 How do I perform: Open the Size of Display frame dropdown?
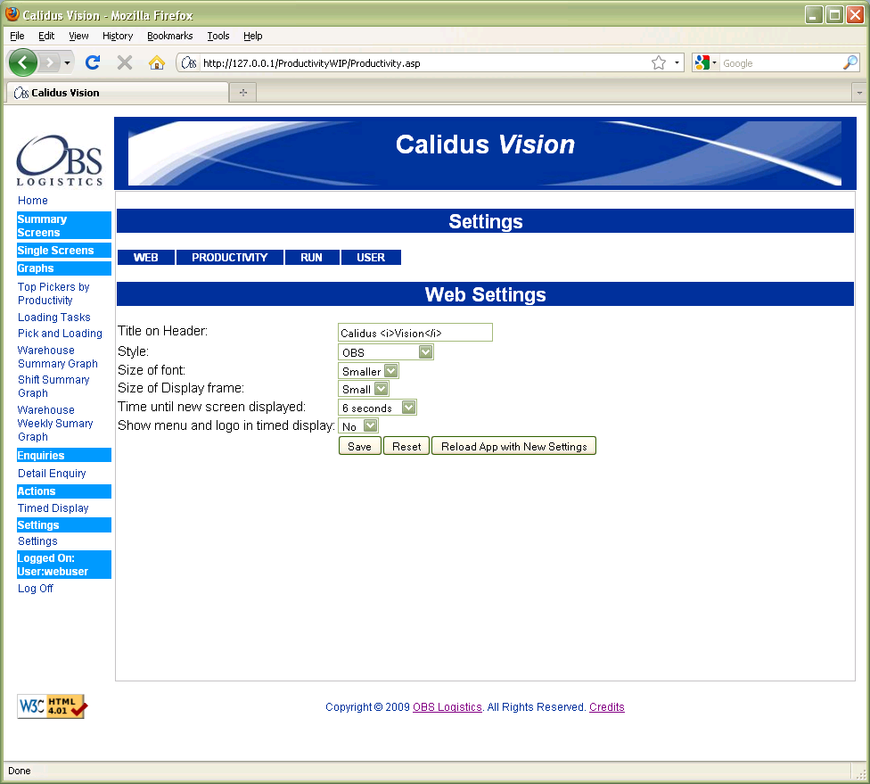point(364,389)
